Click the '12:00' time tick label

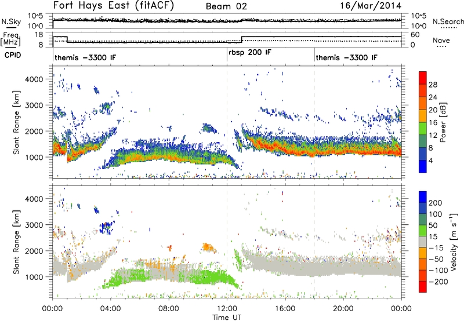click(227, 309)
